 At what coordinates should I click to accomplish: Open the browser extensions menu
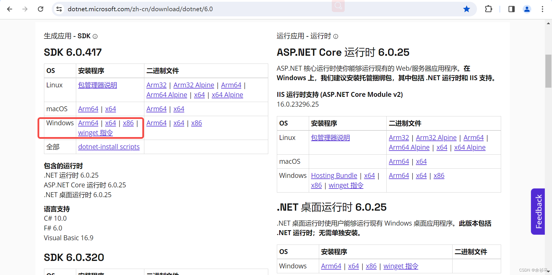(488, 9)
